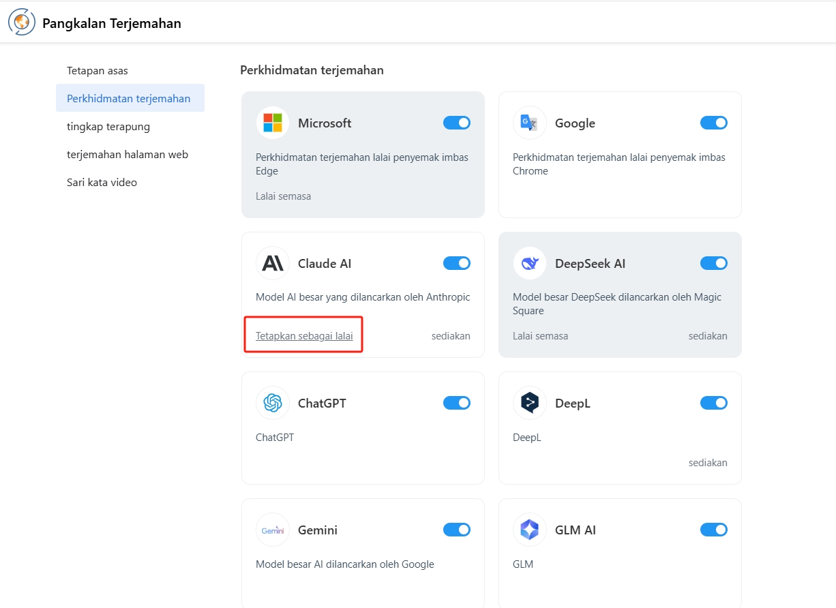Click the Pangkalan Terjemahan globe logo
The height and width of the screenshot is (608, 836).
[22, 22]
